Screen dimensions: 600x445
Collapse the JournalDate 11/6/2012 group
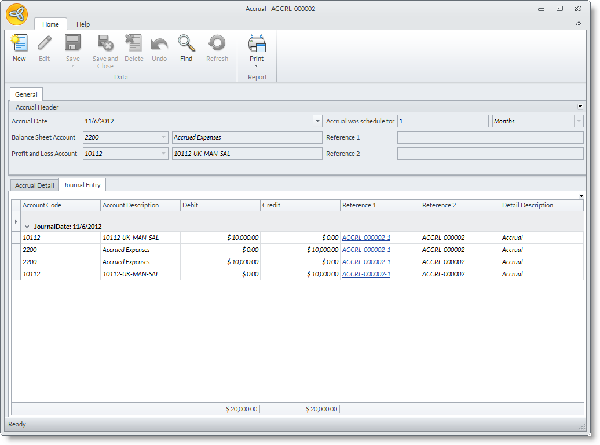[x=27, y=227]
